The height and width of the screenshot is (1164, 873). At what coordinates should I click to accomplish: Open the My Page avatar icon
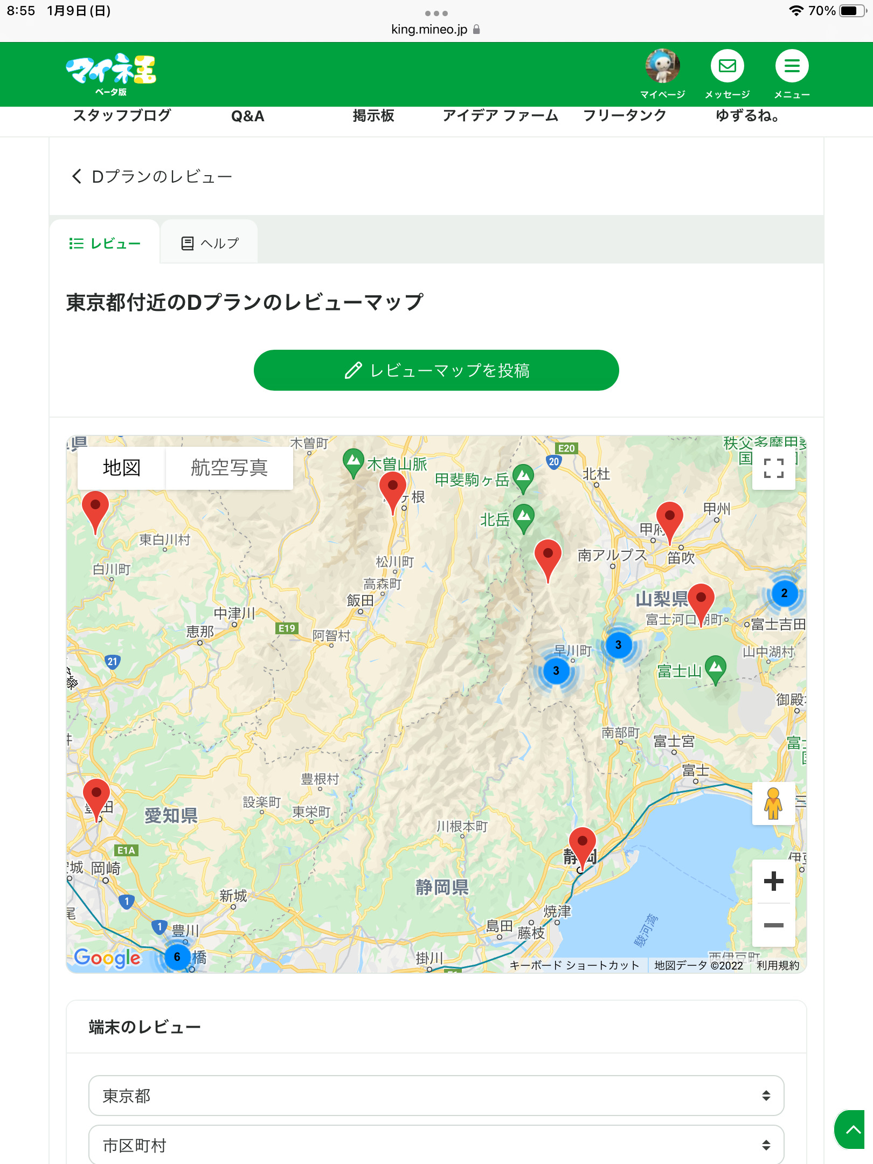tap(662, 67)
